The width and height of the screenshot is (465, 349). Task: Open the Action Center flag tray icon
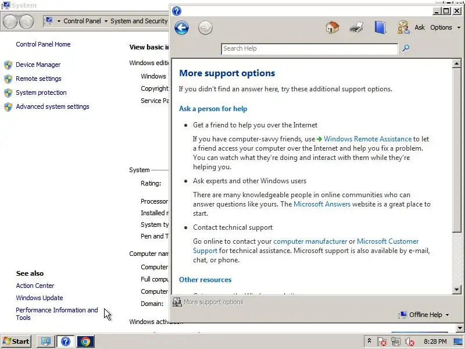(x=382, y=341)
